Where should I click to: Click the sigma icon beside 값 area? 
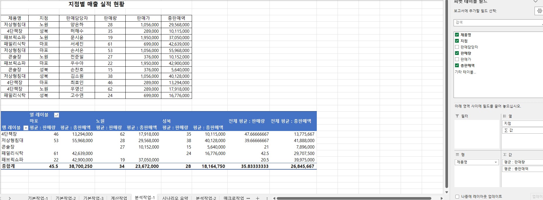coord(505,155)
